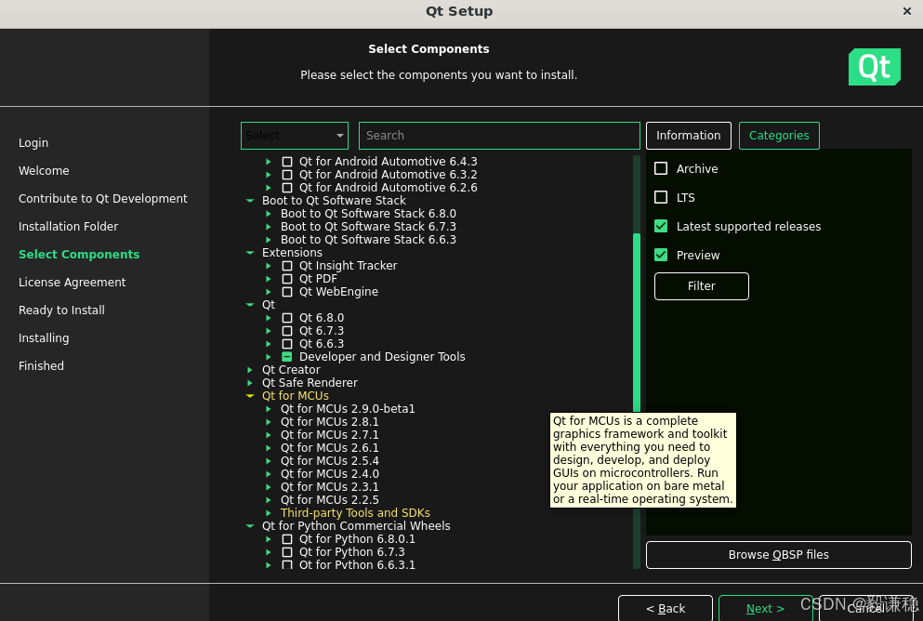Click the Installation Folder step

click(68, 226)
